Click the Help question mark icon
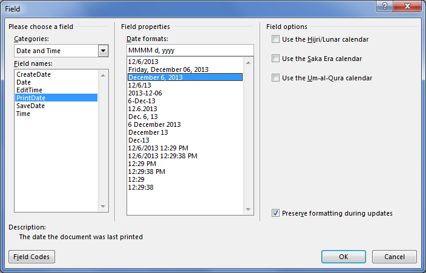The height and width of the screenshot is (273, 426). tap(385, 6)
